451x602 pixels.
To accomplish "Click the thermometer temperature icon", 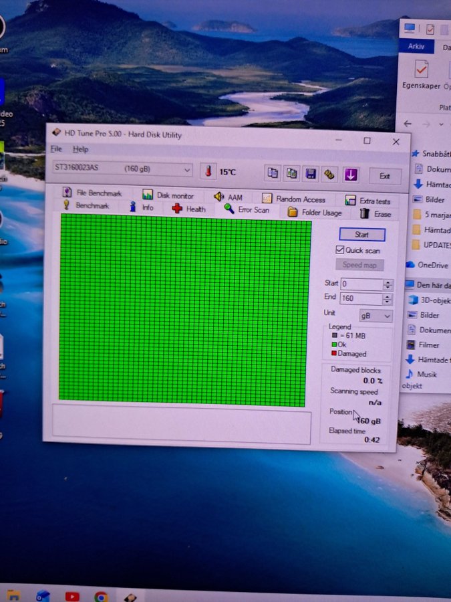I will point(208,171).
